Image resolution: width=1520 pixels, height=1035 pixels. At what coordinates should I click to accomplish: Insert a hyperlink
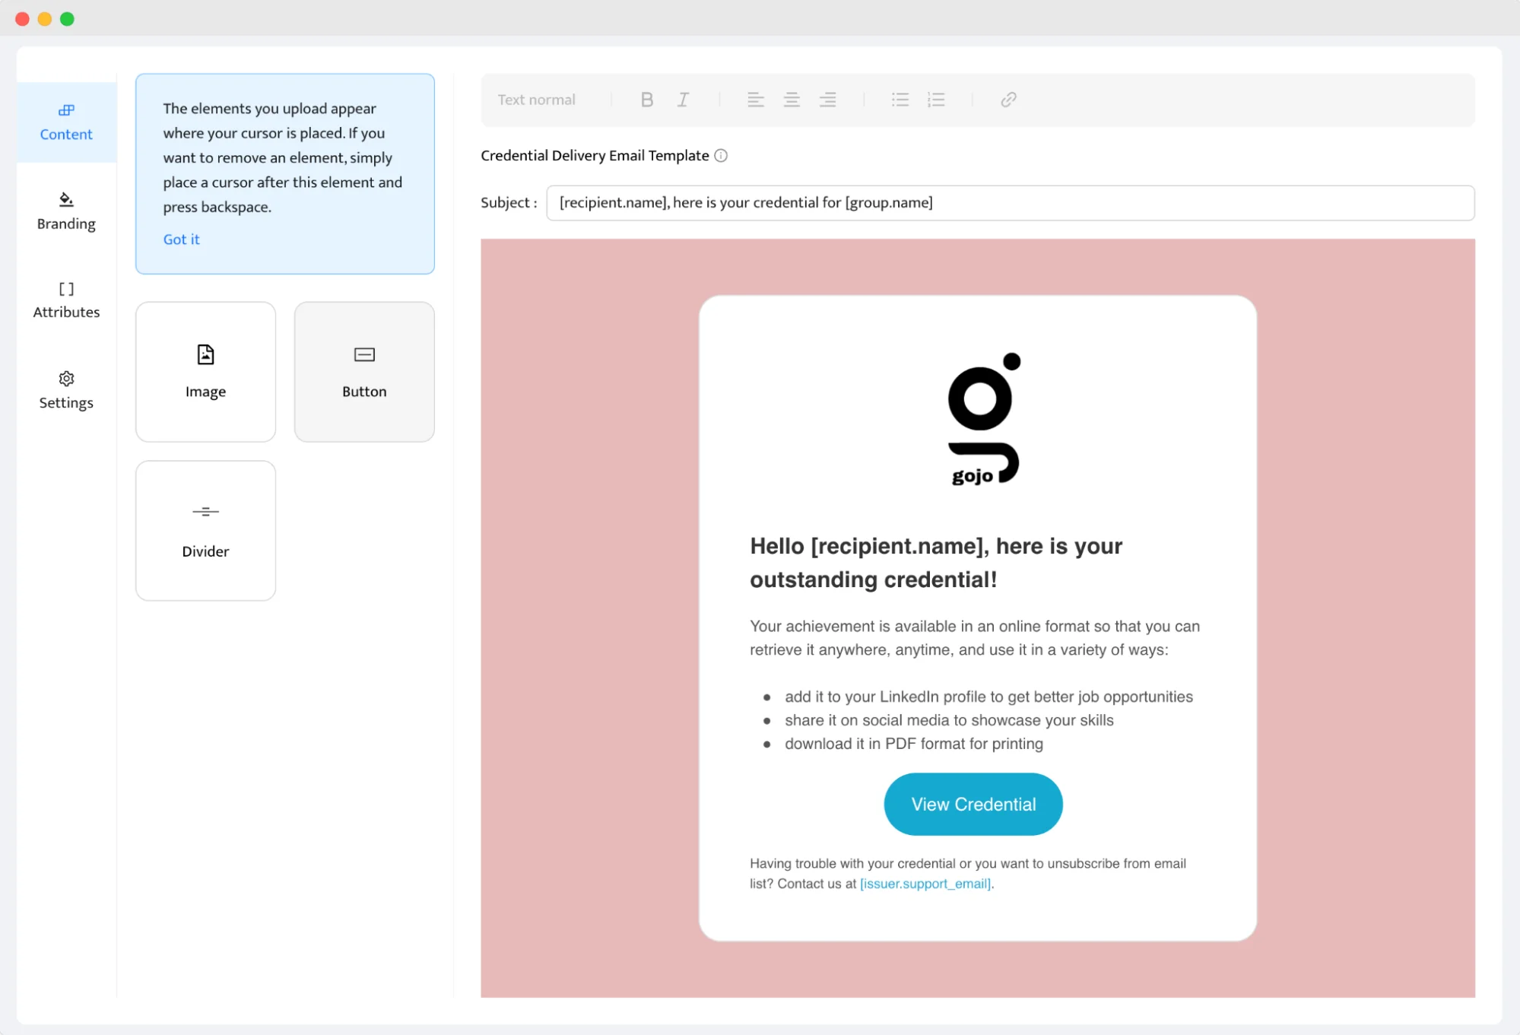coord(1008,100)
